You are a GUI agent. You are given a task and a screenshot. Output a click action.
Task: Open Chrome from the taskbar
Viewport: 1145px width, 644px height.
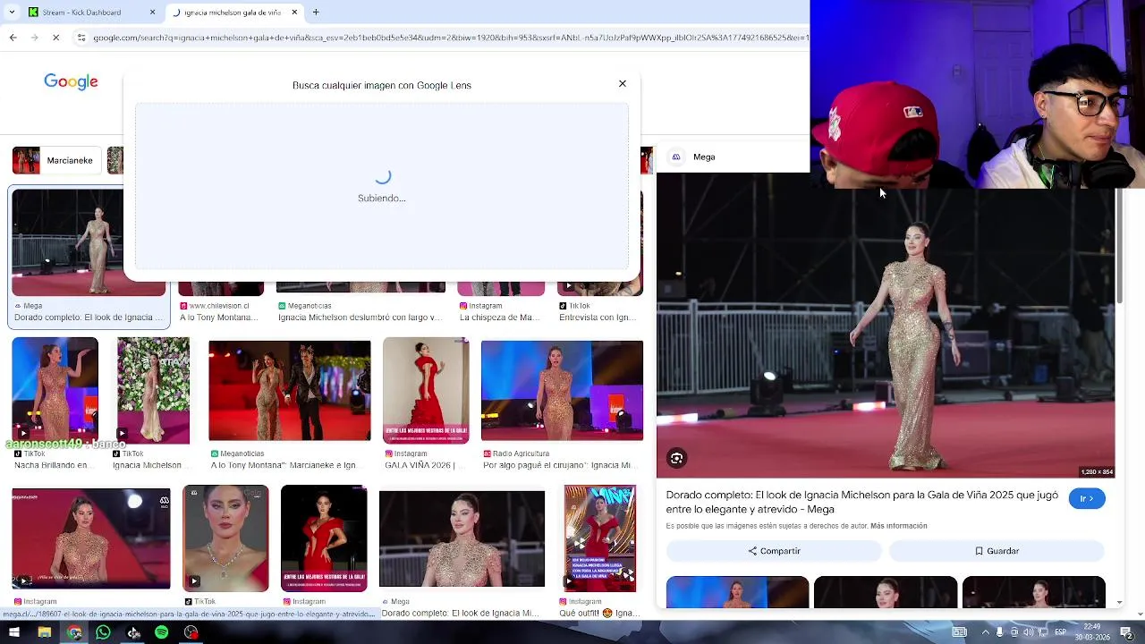[74, 632]
